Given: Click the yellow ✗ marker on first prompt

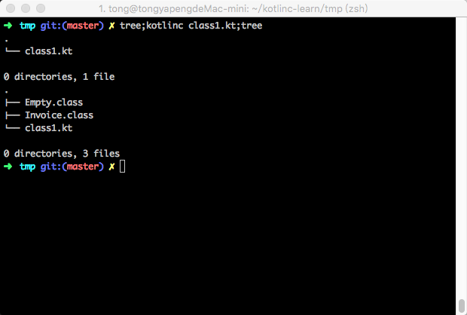Looking at the screenshot, I should [x=111, y=26].
